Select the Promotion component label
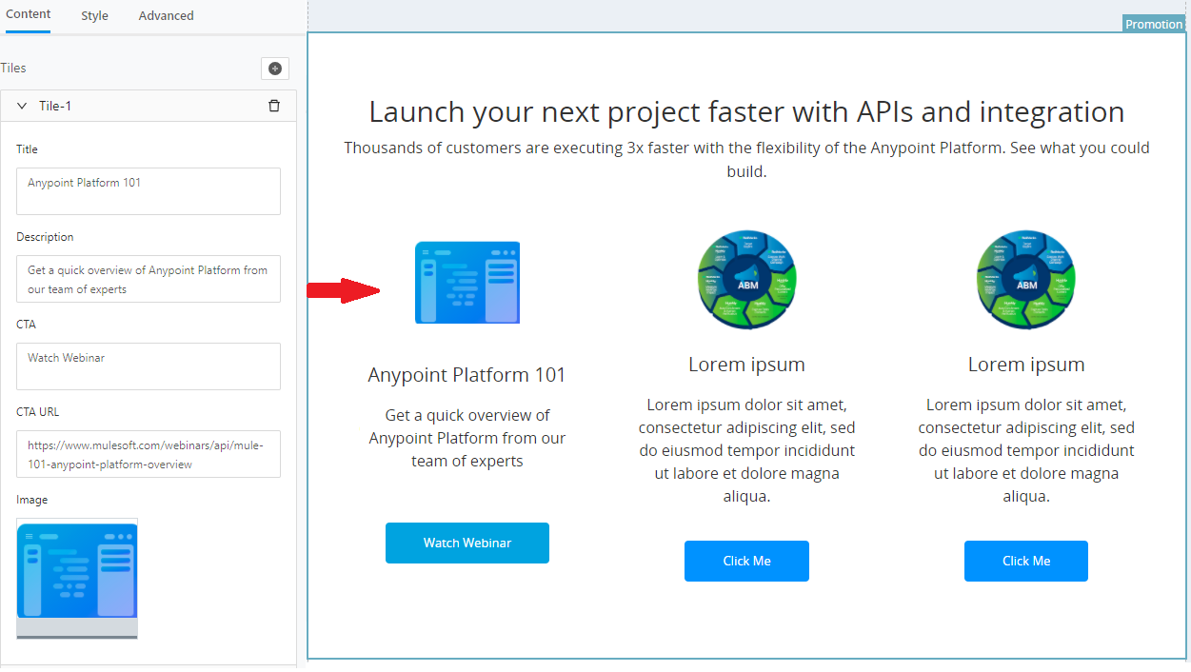This screenshot has width=1191, height=672. pyautogui.click(x=1154, y=24)
